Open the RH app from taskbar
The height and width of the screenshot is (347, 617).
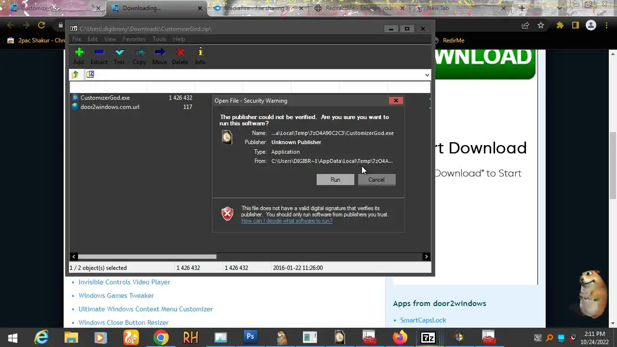[190, 338]
